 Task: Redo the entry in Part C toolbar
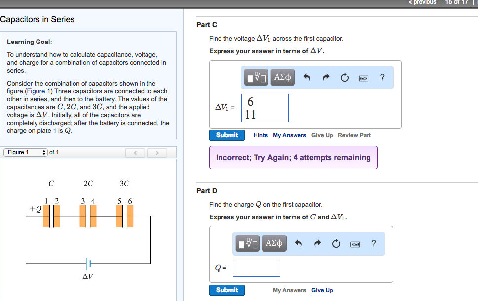[x=327, y=77]
